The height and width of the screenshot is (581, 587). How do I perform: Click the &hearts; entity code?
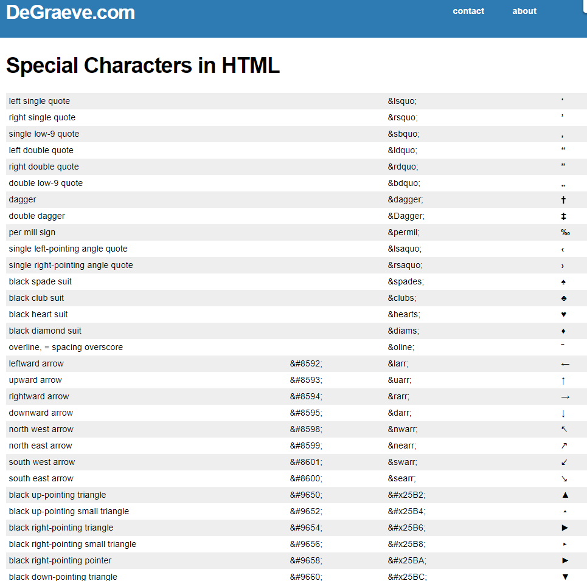coord(404,315)
